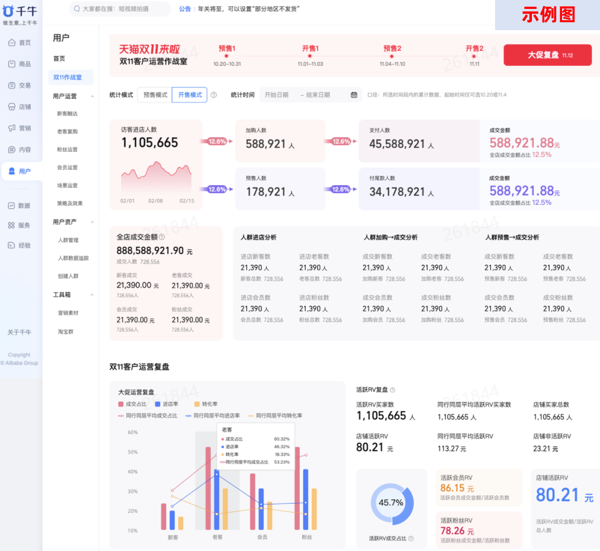
Task: Click the 大促复盘 11.12 button
Action: [548, 55]
